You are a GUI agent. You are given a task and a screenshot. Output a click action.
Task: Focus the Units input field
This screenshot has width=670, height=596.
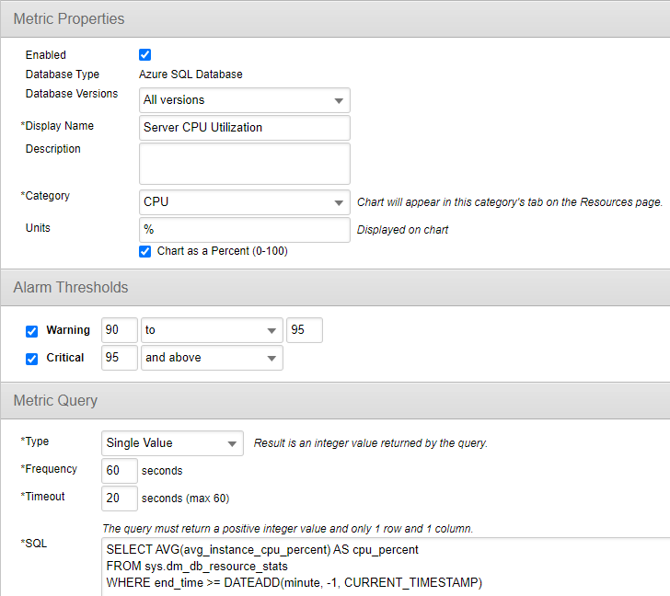pos(244,229)
